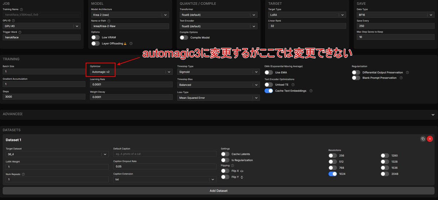Open the GPU ID help icon
This screenshot has height=200, width=438.
[13, 20]
